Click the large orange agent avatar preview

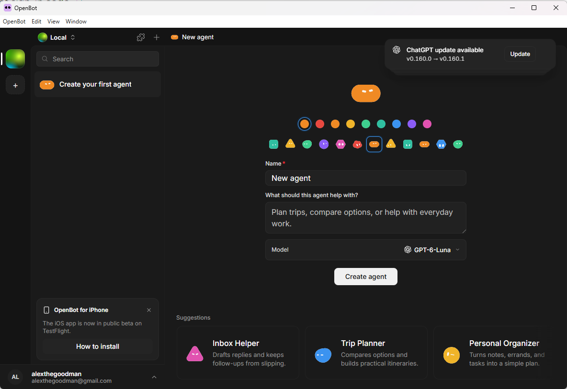click(365, 93)
